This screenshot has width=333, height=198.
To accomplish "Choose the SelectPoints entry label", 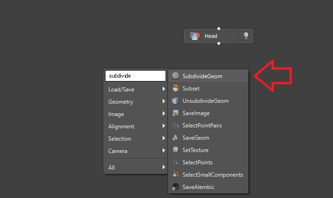I will coord(197,162).
